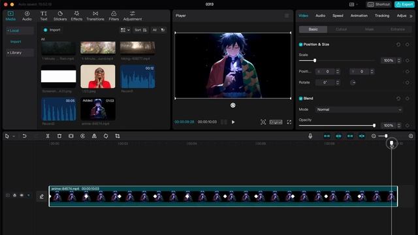Open the Media panel icon
Viewport: 418px width, 235px height.
tap(10, 16)
